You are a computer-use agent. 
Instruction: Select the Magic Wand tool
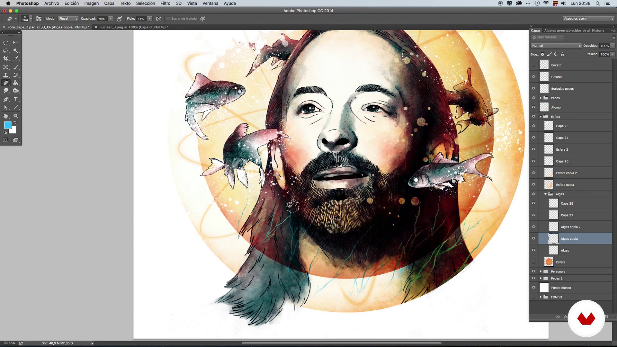[16, 51]
